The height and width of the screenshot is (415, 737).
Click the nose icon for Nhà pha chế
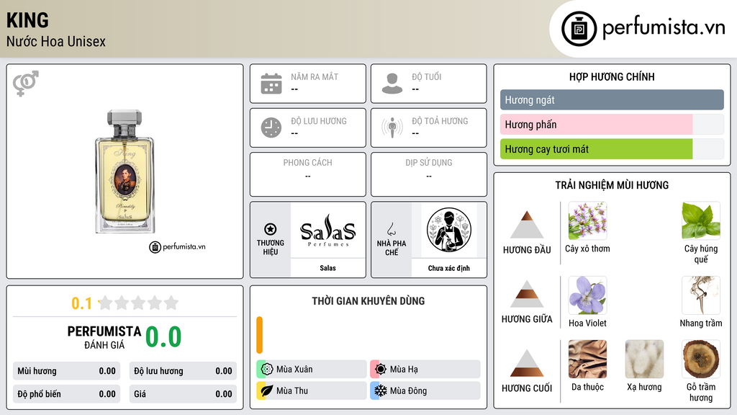pyautogui.click(x=391, y=229)
